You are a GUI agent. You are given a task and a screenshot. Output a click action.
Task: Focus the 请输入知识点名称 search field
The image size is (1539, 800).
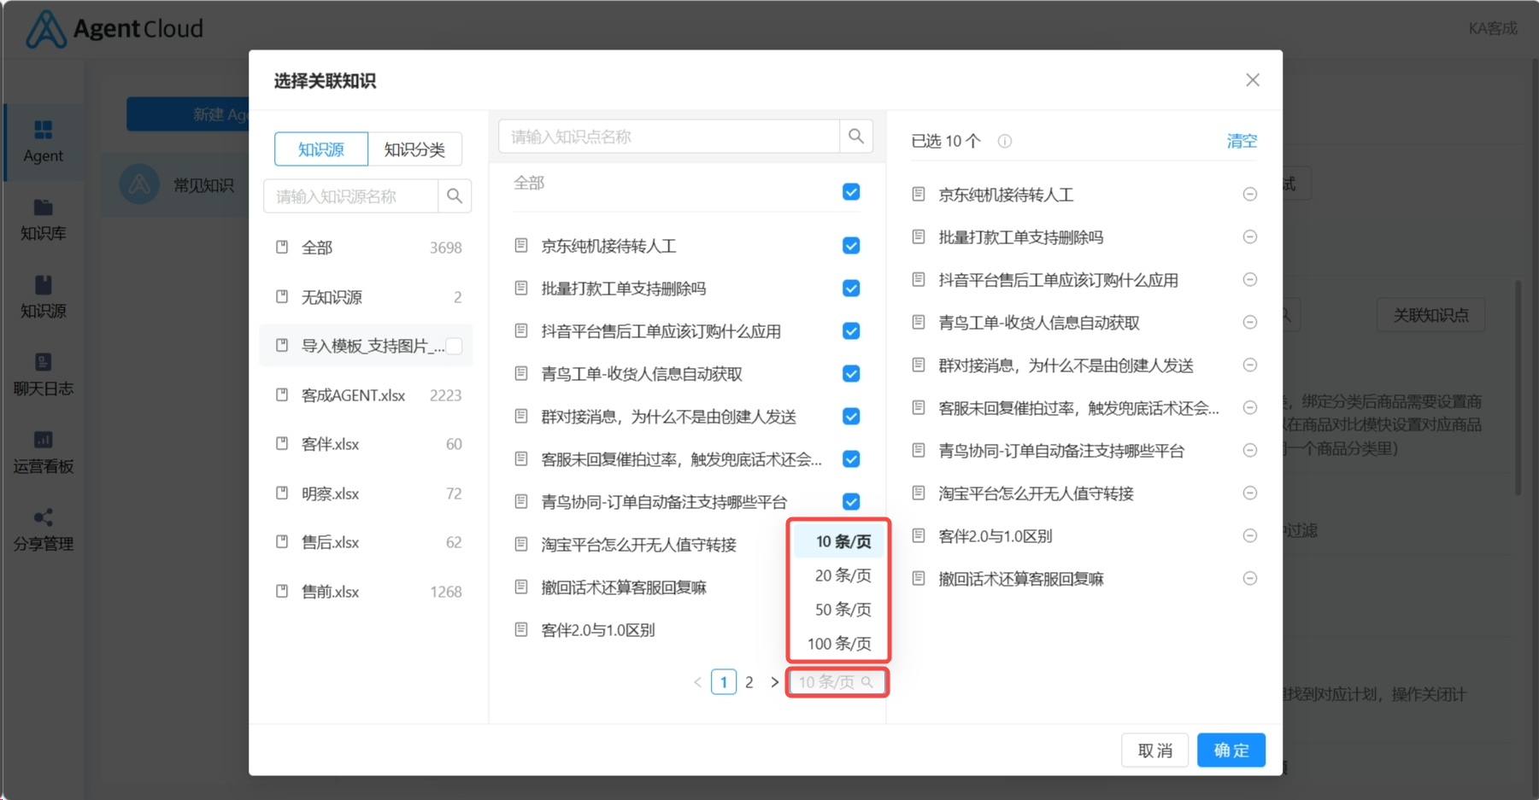tap(669, 137)
